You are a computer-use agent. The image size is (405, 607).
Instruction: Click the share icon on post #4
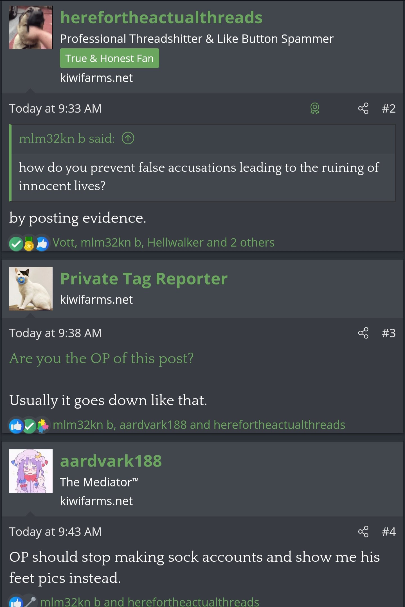click(363, 532)
